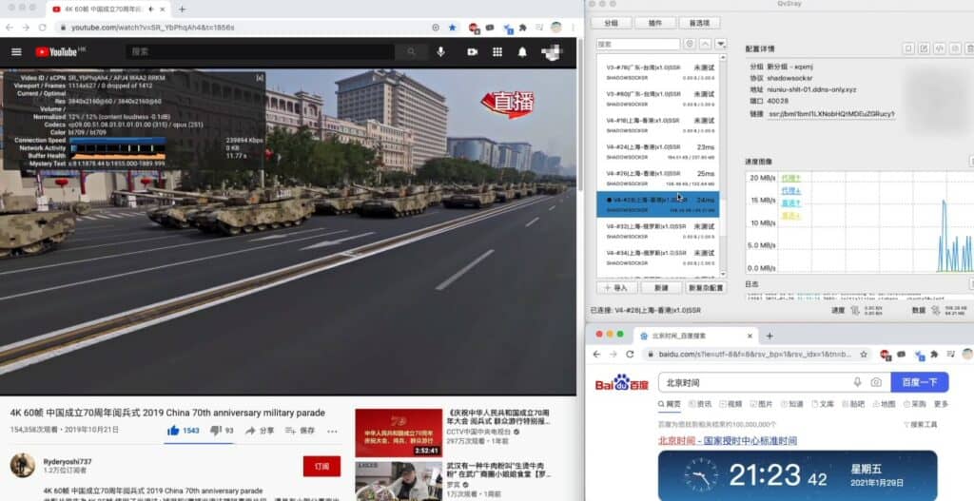974x501 pixels.
Task: Go back in the Baidu browser window
Action: [x=597, y=354]
